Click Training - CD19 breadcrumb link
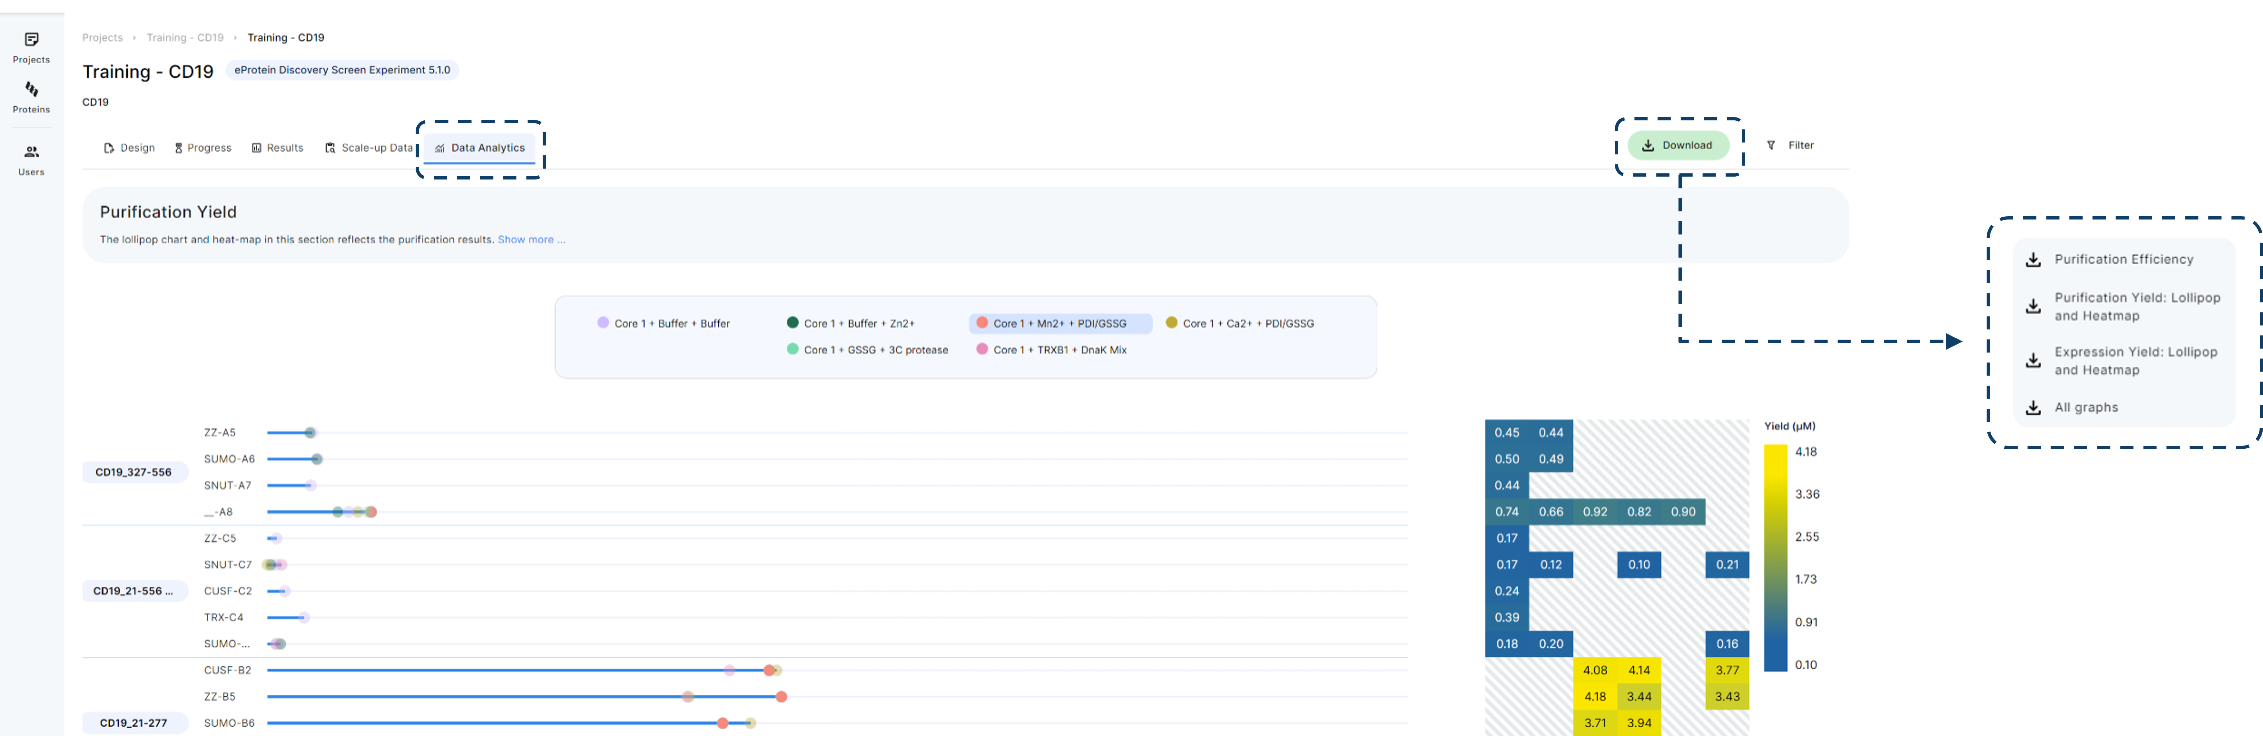This screenshot has height=736, width=2263. tap(185, 38)
